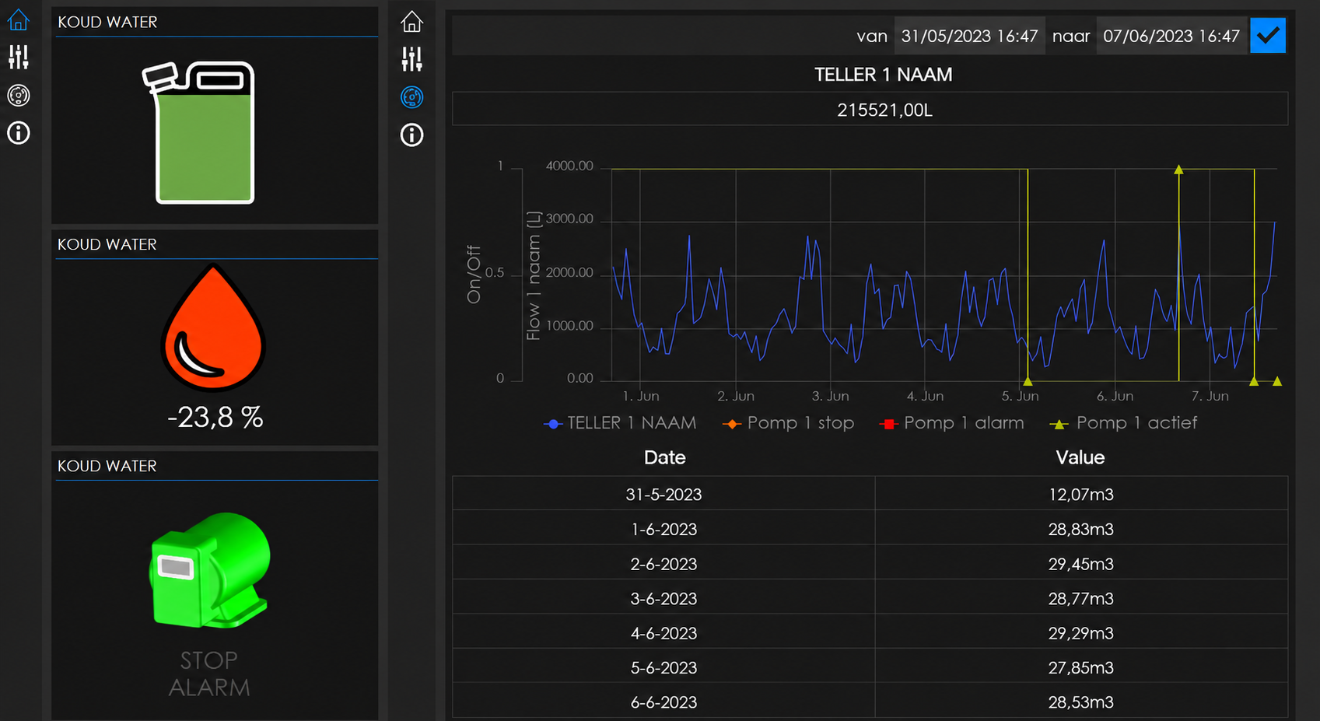The image size is (1320, 721).
Task: Open info icon in left sidebar
Action: [19, 133]
